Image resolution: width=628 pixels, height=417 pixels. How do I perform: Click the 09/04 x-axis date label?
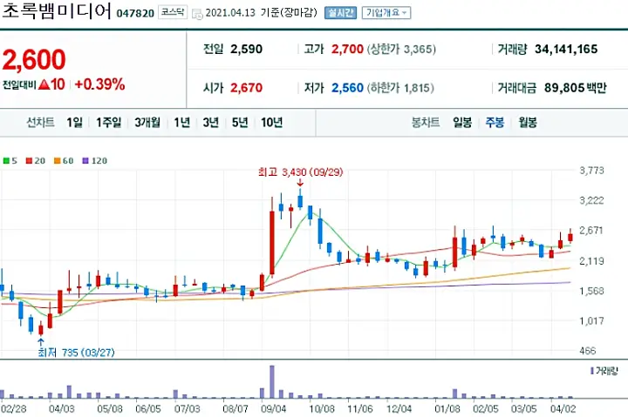[274, 409]
